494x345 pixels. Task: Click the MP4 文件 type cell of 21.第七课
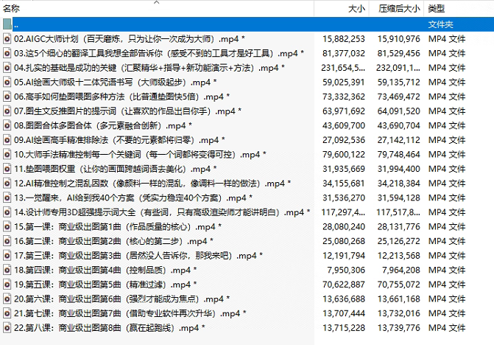pos(447,313)
